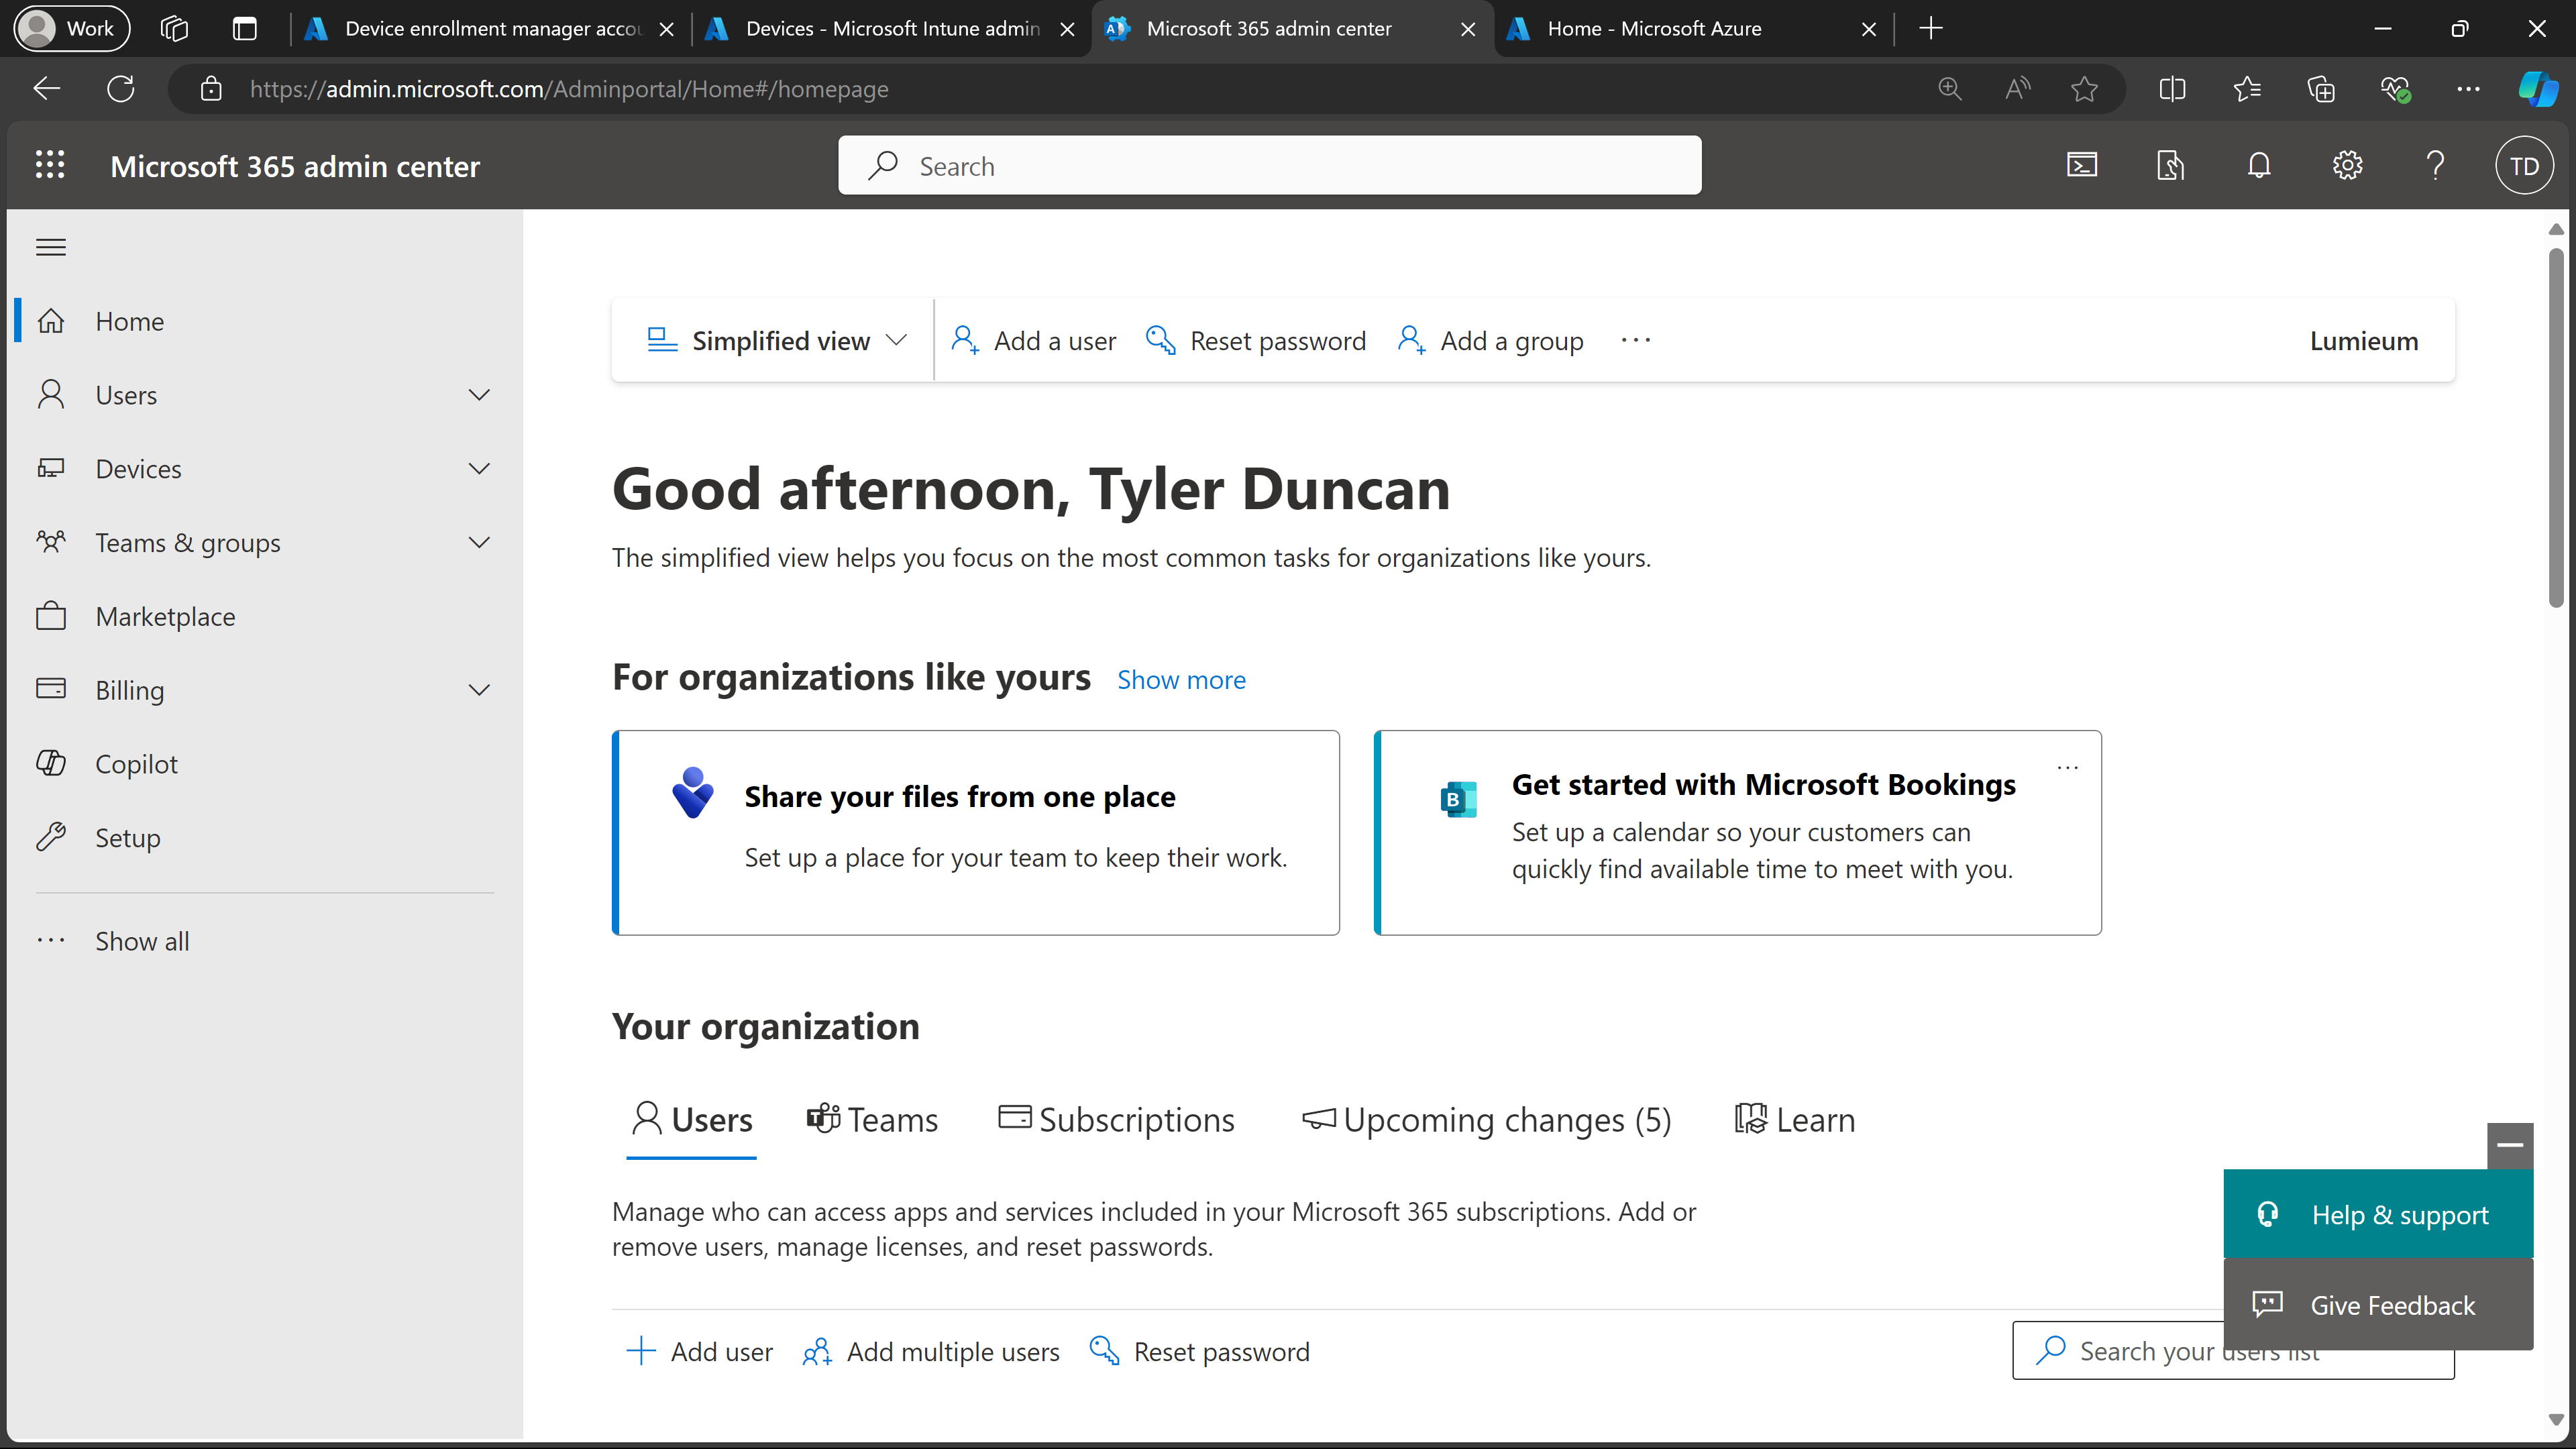The width and height of the screenshot is (2576, 1449).
Task: Open Favorites list icon in Edge toolbar
Action: [x=2246, y=89]
